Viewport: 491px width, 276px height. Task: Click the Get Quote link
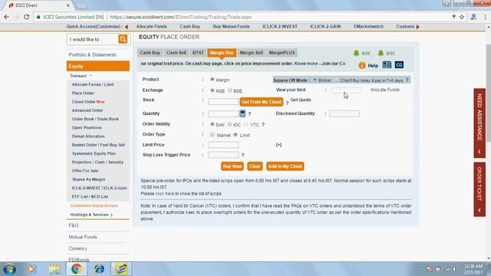[301, 100]
